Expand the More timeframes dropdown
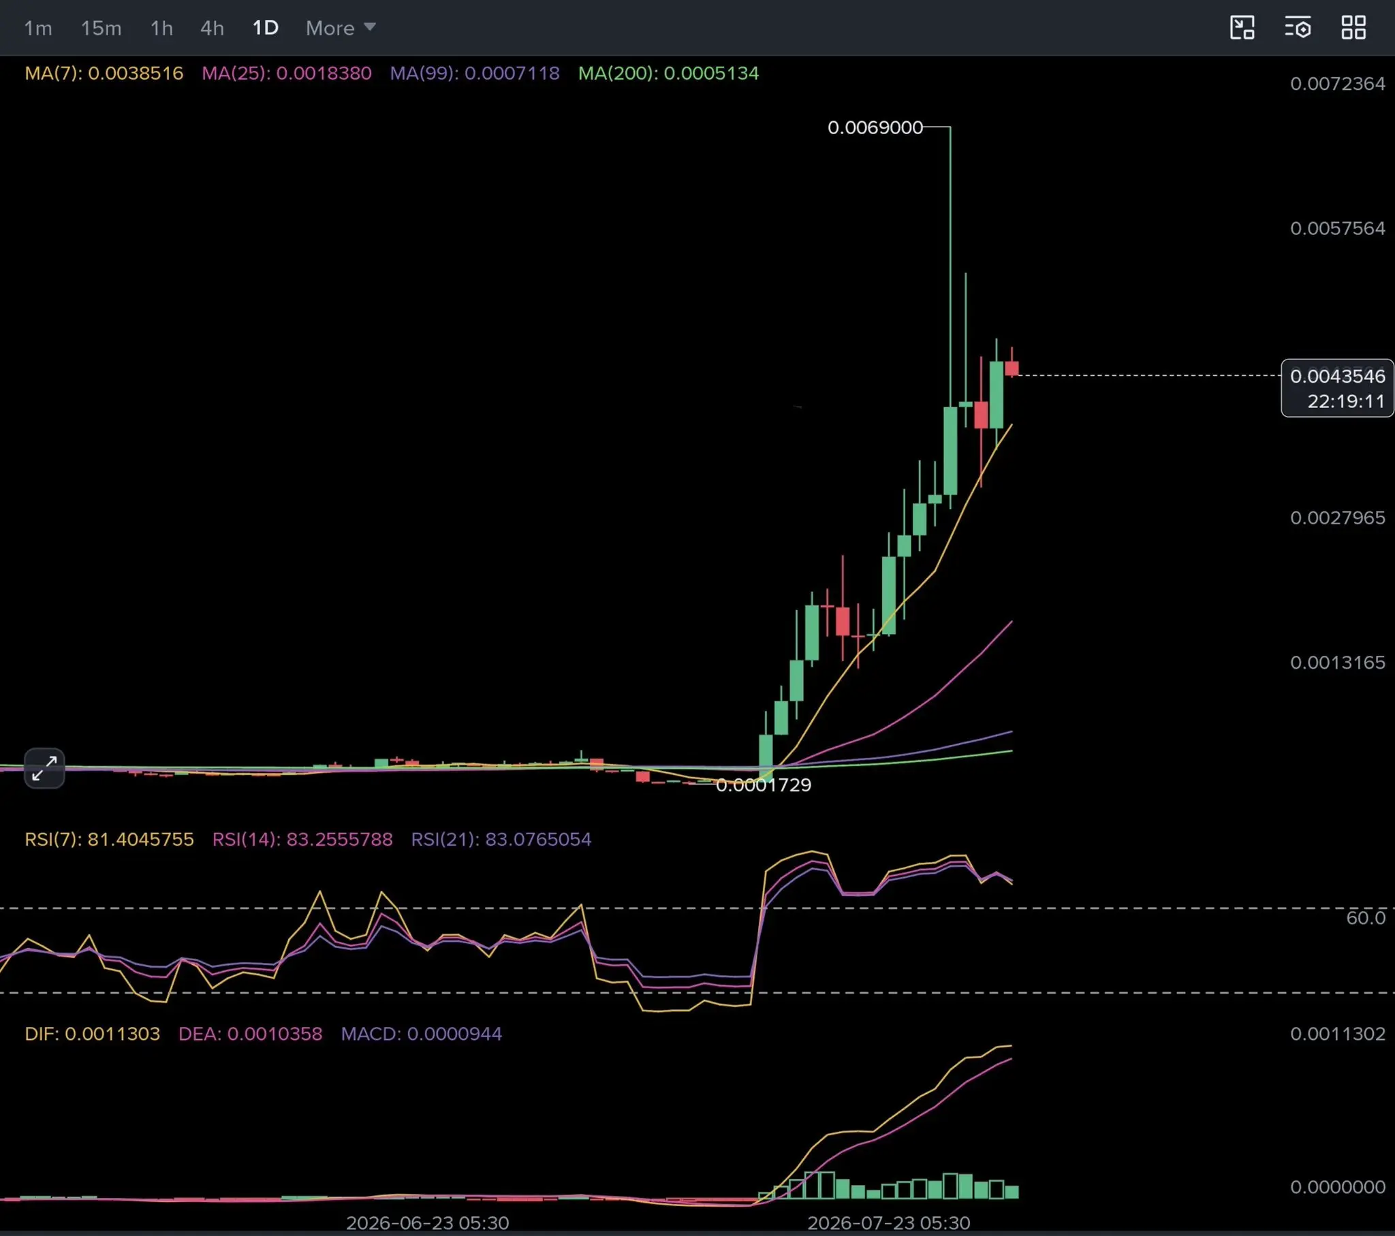This screenshot has width=1395, height=1236. [341, 28]
